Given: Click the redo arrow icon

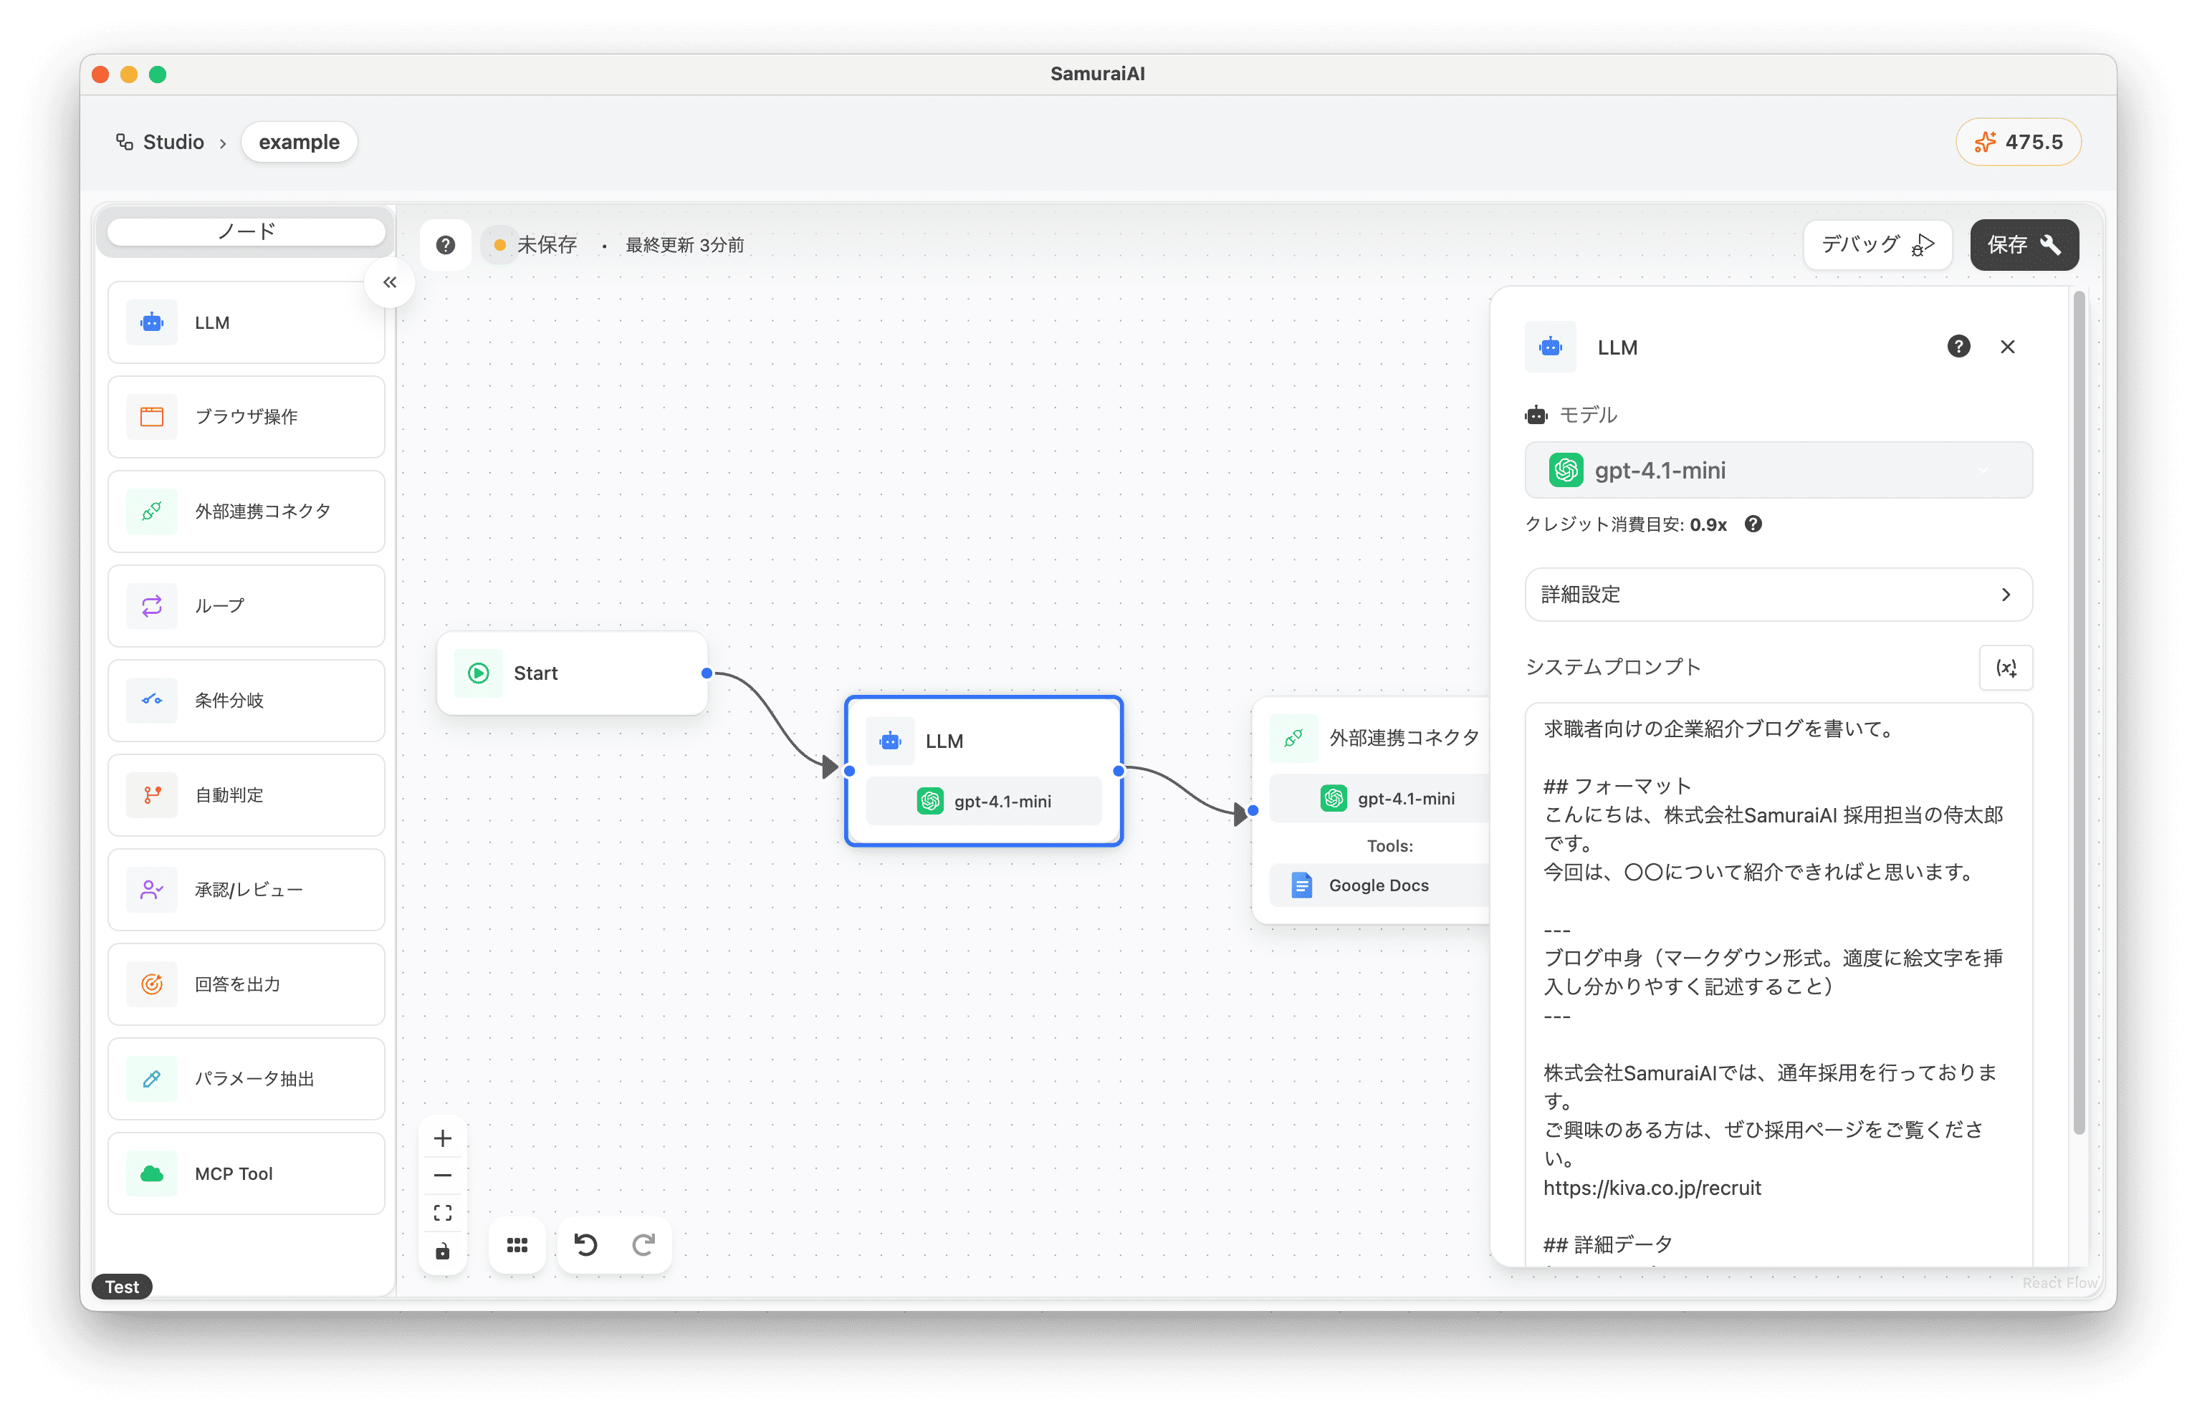Looking at the screenshot, I should 643,1245.
